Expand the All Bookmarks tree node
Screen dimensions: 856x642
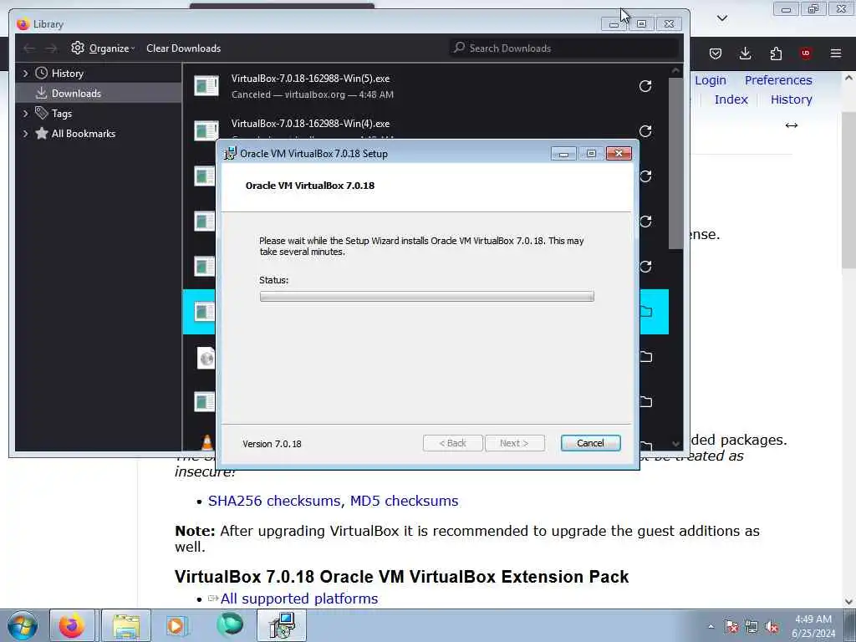click(25, 134)
